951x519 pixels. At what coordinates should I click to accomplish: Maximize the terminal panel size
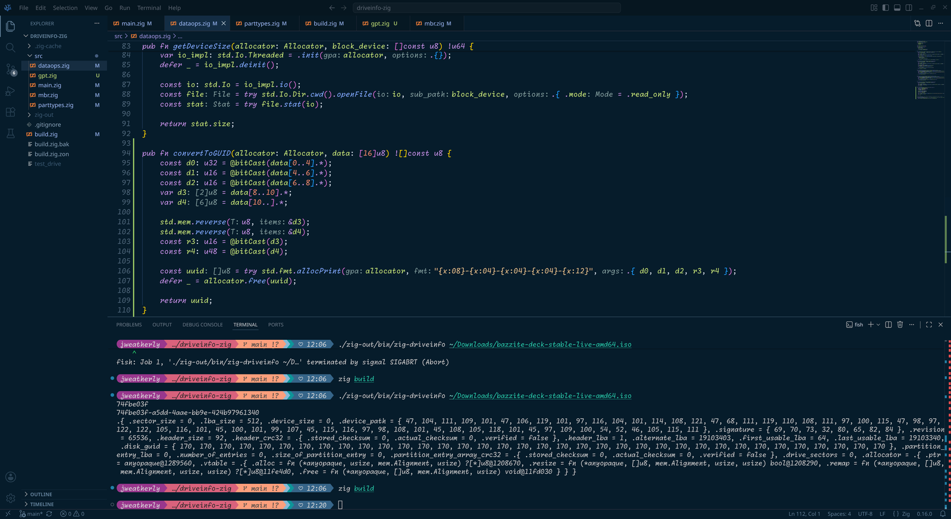[929, 324]
